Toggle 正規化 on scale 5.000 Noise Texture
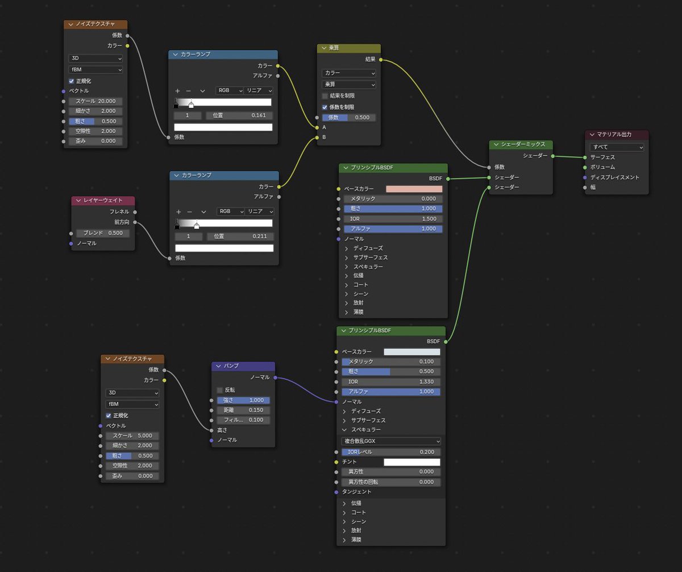682x572 pixels. point(109,416)
